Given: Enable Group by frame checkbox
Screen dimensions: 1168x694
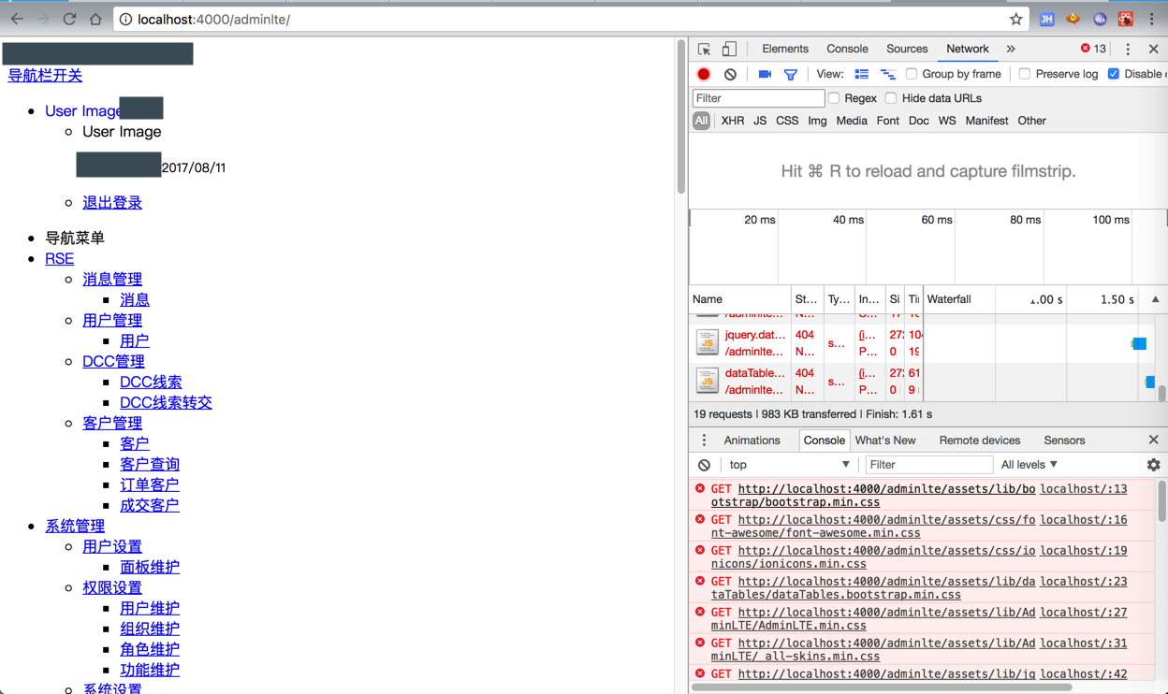Looking at the screenshot, I should (912, 74).
